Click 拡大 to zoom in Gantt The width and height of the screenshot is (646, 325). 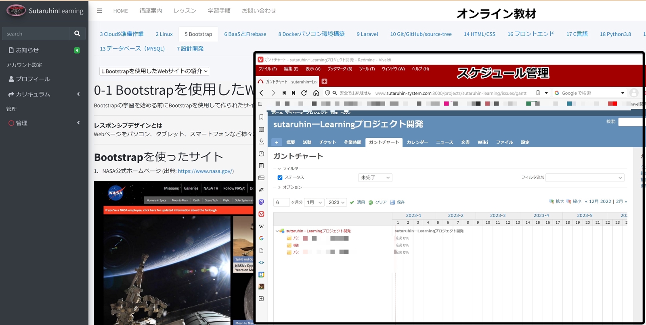pyautogui.click(x=556, y=201)
